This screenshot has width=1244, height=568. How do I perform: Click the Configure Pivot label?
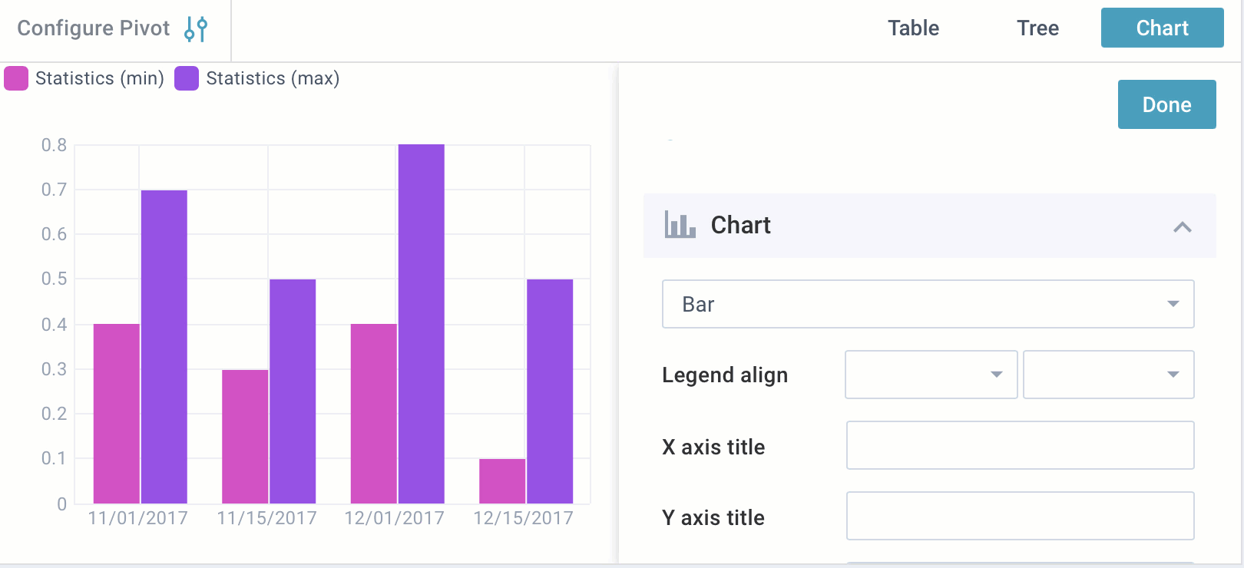coord(93,28)
